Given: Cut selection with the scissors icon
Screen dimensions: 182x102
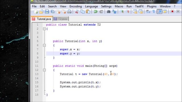Looking at the screenshot, I should (77, 12).
